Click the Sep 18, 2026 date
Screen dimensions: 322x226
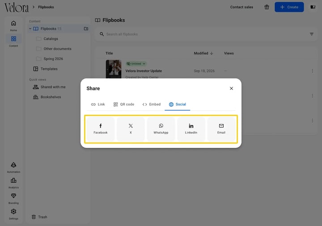click(204, 71)
